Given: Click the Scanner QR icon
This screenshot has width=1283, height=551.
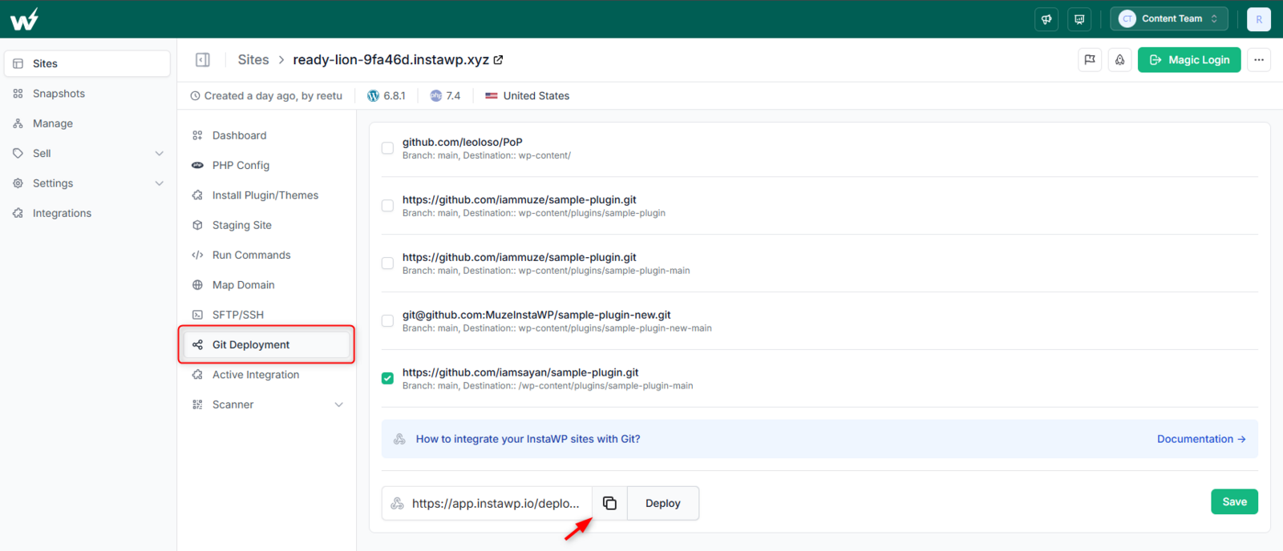Looking at the screenshot, I should (x=197, y=405).
